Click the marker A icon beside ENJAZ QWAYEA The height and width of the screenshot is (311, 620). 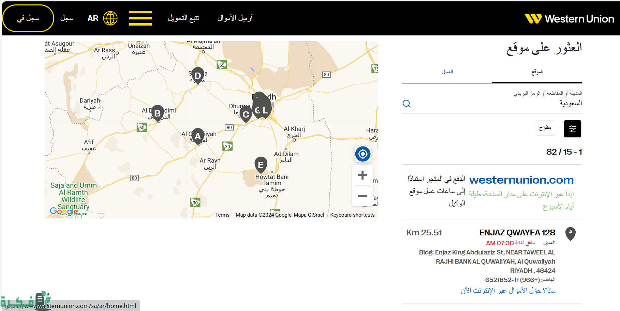(x=571, y=234)
